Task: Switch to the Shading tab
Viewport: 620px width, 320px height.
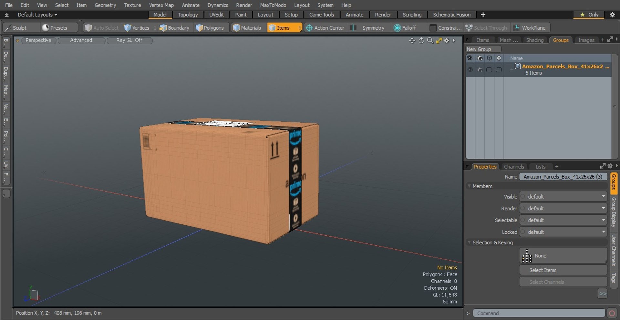Action: click(x=535, y=40)
